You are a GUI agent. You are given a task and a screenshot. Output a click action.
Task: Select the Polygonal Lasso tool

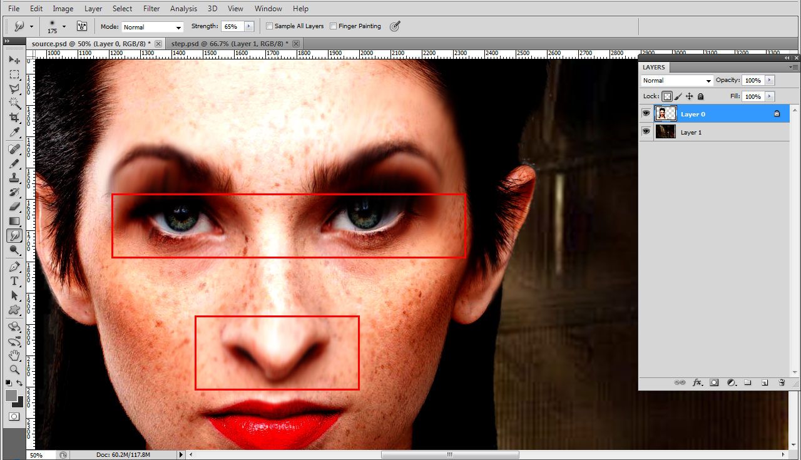pyautogui.click(x=14, y=89)
